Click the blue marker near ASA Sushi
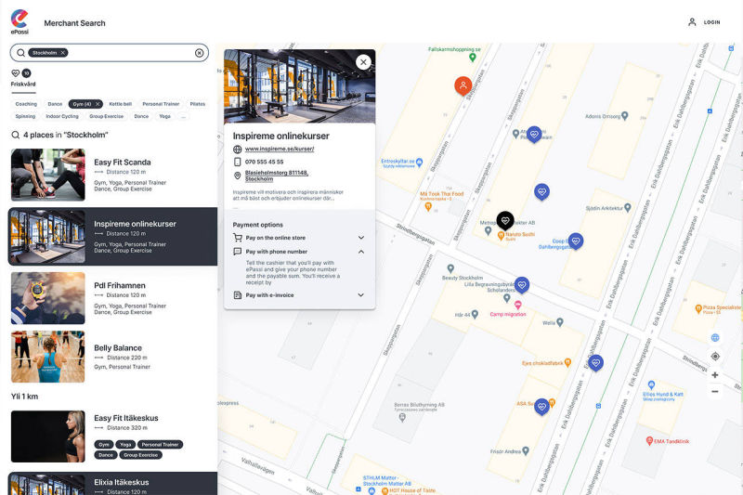The image size is (743, 495). point(541,407)
